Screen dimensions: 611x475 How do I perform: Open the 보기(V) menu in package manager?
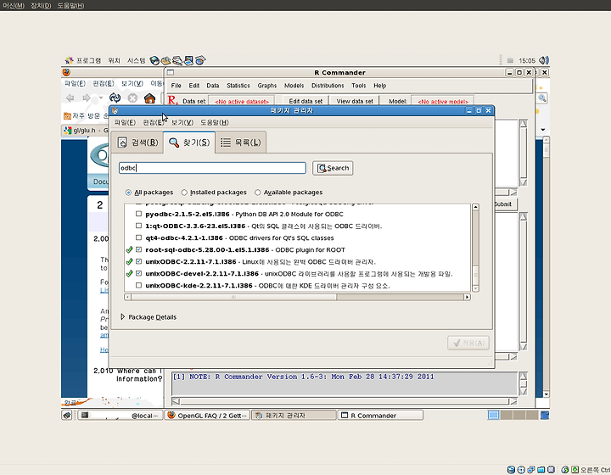pos(182,123)
